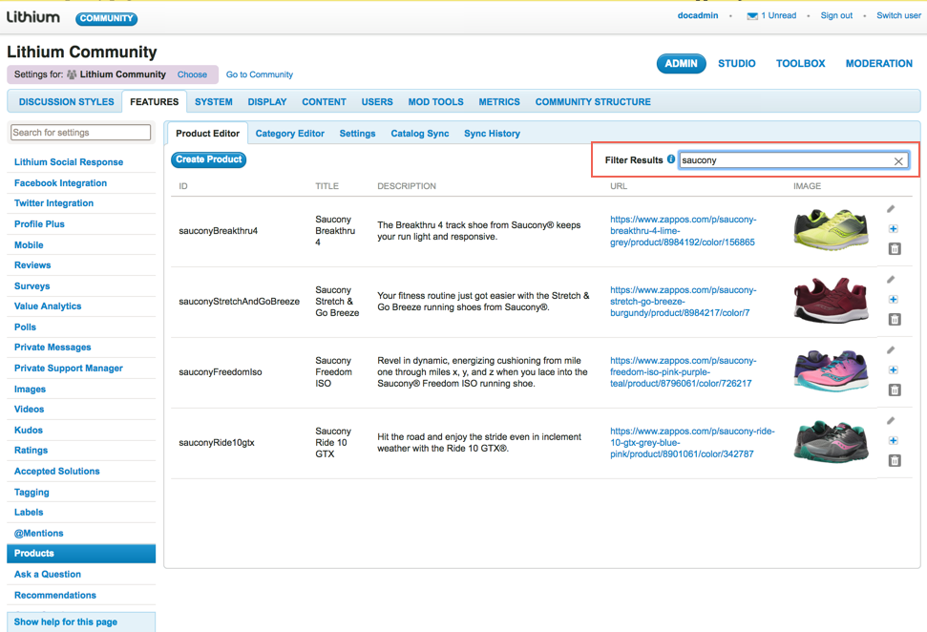This screenshot has width=927, height=632.
Task: Open the Saucony Stretch & Go Breeze thumbnail
Action: pyautogui.click(x=832, y=300)
